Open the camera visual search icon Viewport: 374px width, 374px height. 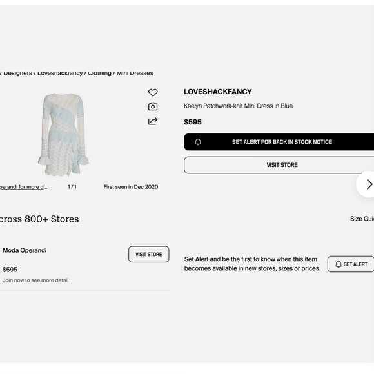click(x=153, y=106)
